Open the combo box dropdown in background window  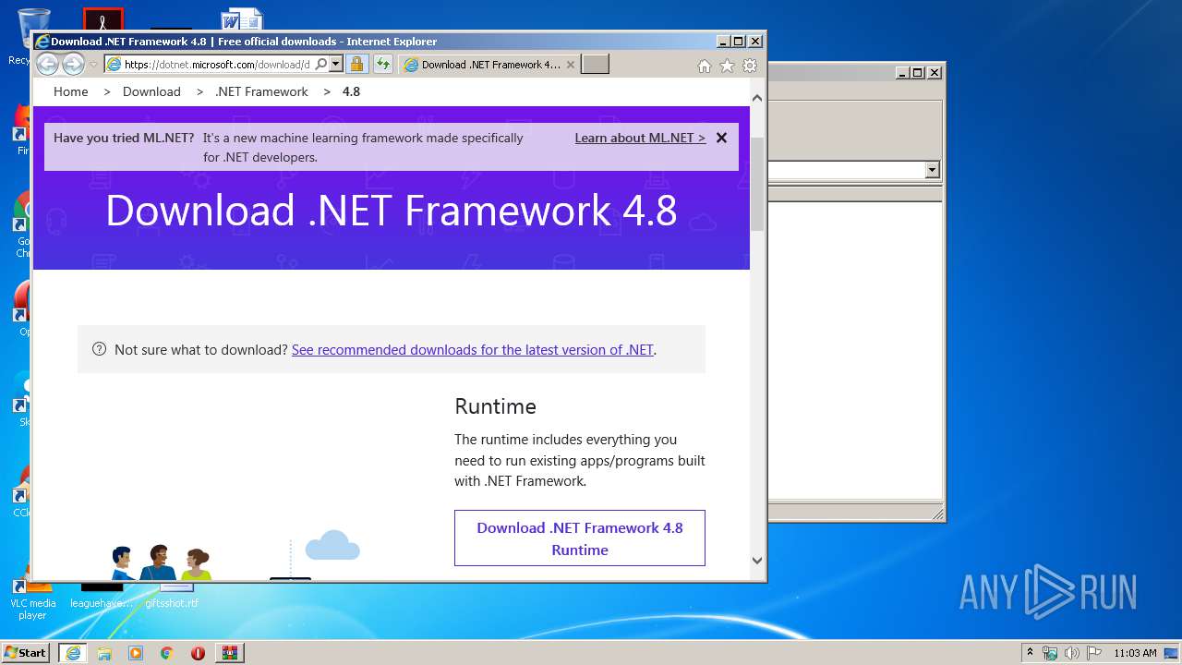click(x=932, y=170)
